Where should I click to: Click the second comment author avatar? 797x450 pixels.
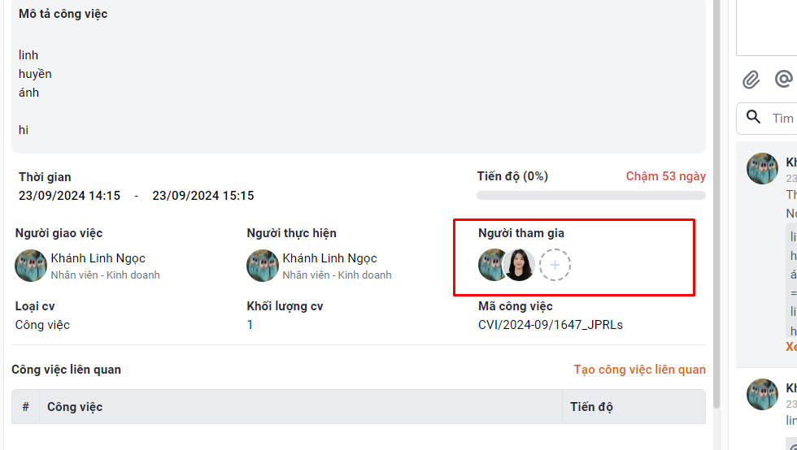(763, 395)
